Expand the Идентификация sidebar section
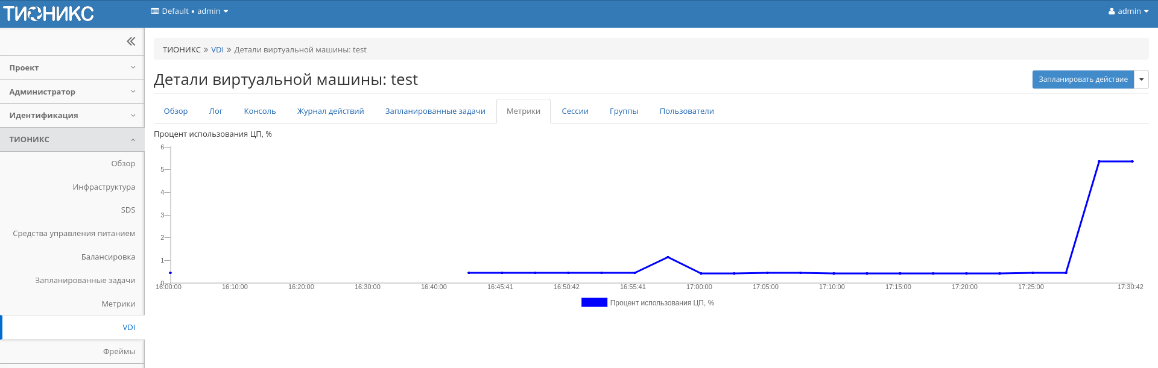The height and width of the screenshot is (368, 1158). pyautogui.click(x=72, y=115)
